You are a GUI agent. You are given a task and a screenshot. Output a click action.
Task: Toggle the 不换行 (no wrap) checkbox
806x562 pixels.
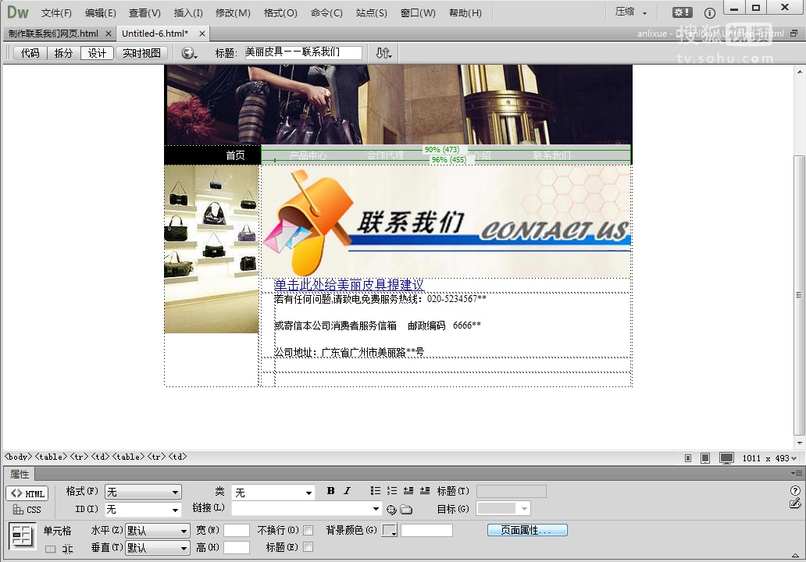[308, 530]
